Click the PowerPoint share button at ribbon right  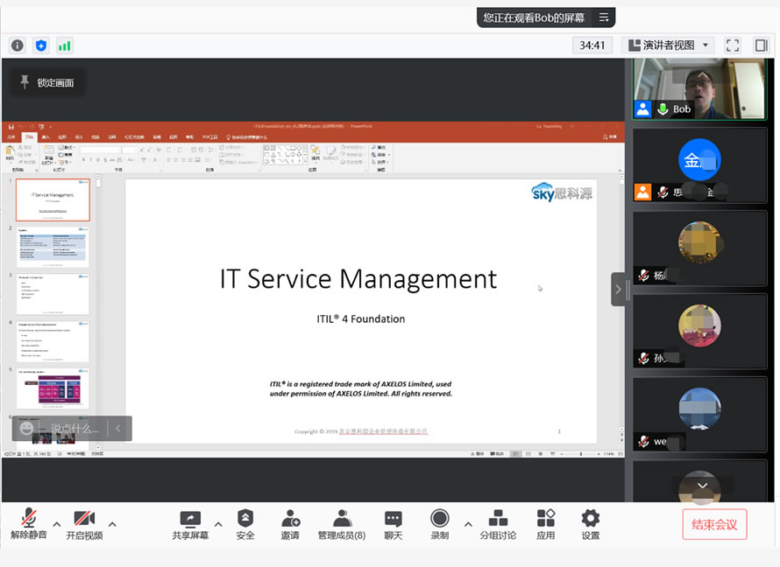coord(610,136)
